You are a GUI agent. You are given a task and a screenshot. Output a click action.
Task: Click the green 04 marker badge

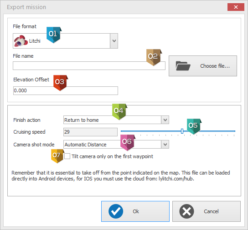119,111
